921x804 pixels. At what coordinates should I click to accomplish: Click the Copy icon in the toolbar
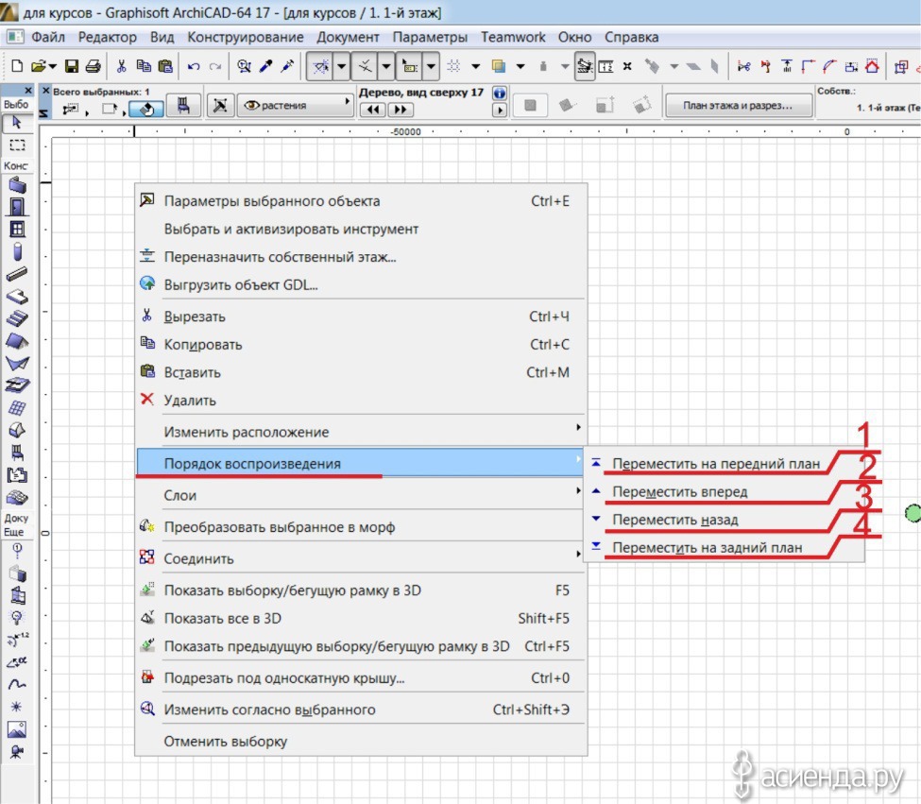[x=144, y=66]
